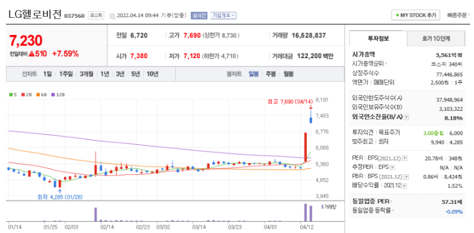This screenshot has height=233, width=474.
Task: Select 10년 line chart period
Action: [x=153, y=74]
